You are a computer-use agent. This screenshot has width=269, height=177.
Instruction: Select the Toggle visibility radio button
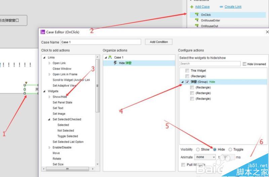tap(230, 149)
